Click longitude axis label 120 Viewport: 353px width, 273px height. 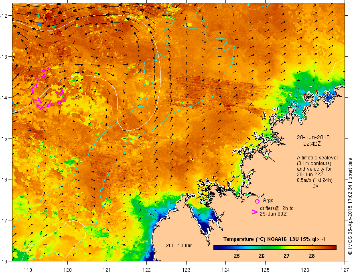click(67, 270)
